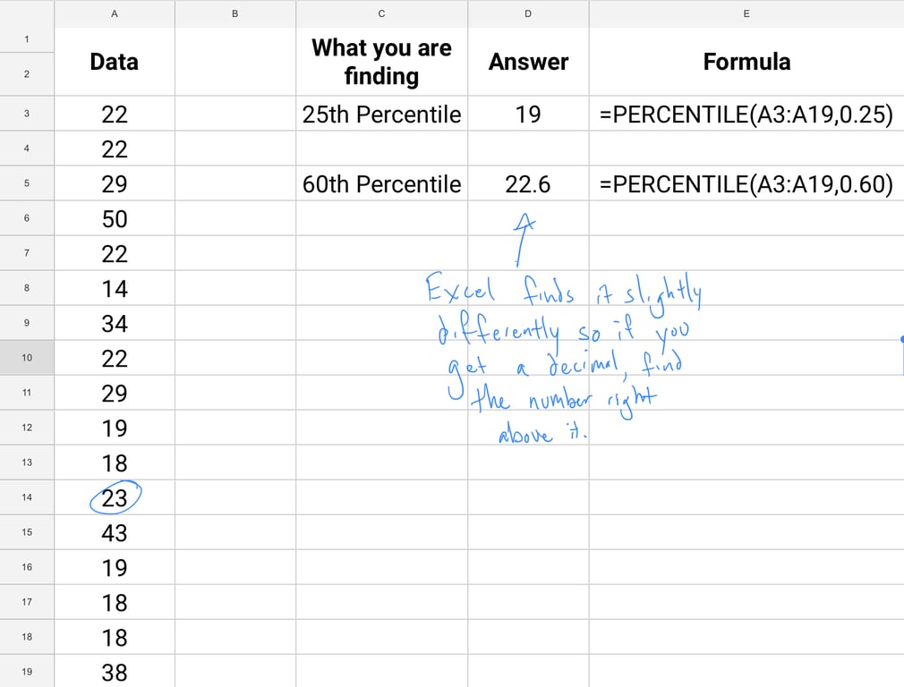Select the What you are finding header

[381, 62]
